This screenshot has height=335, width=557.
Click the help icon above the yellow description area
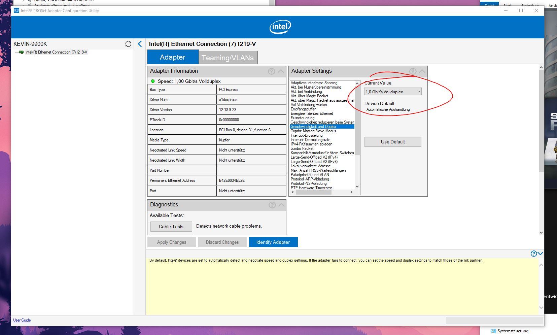[x=534, y=254]
